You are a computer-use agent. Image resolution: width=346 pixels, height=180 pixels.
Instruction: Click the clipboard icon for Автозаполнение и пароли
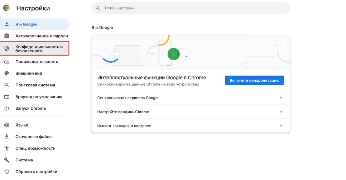tap(6, 36)
